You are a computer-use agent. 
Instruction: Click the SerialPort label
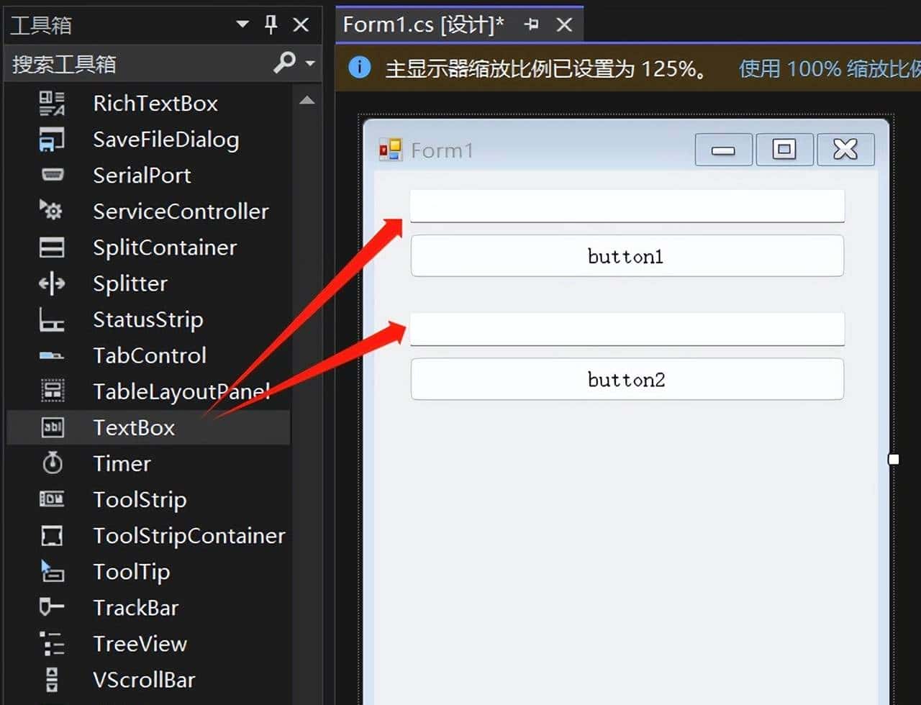coord(142,176)
